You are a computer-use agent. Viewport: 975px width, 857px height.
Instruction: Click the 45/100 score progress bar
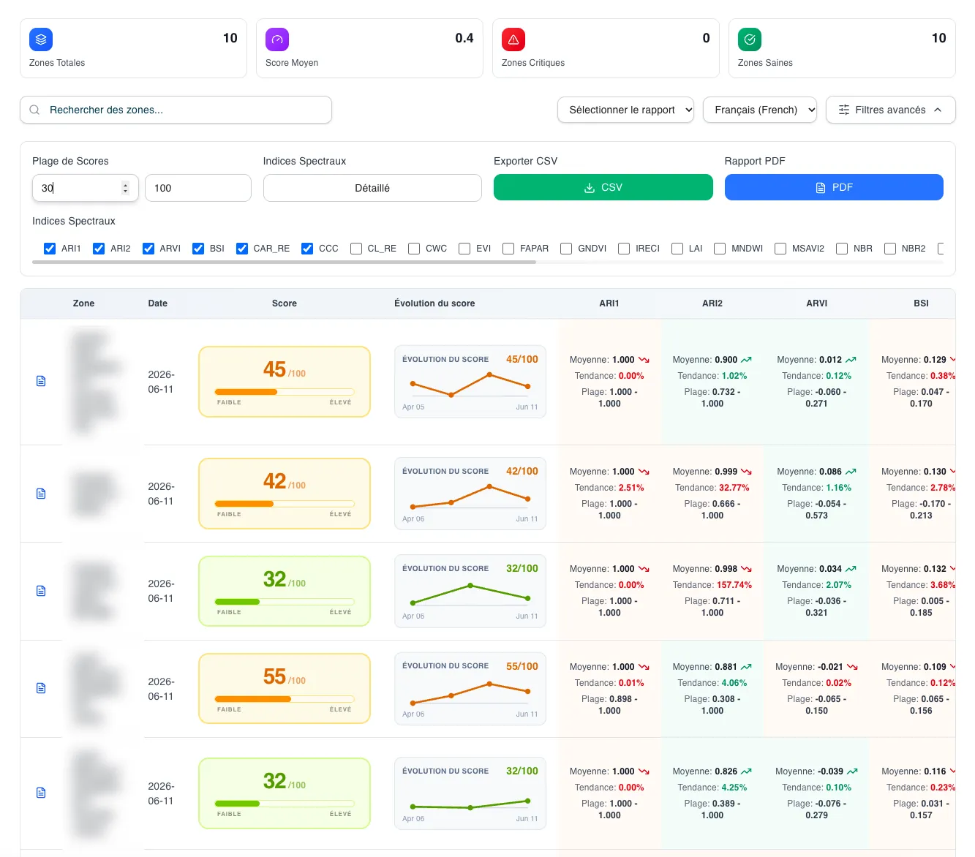click(x=285, y=392)
